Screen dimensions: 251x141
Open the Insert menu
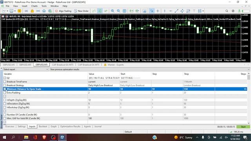click(x=24, y=6)
